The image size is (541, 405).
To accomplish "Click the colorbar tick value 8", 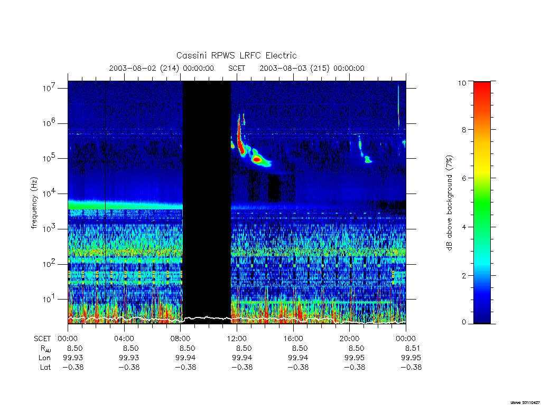I will click(464, 130).
